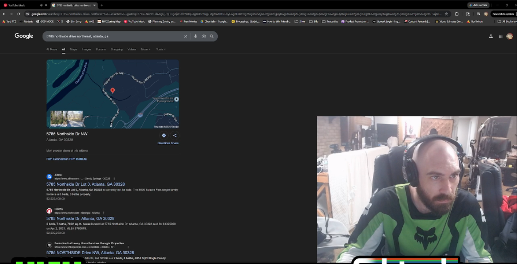The image size is (517, 264).
Task: Open Zillow result options menu
Action: click(x=114, y=179)
